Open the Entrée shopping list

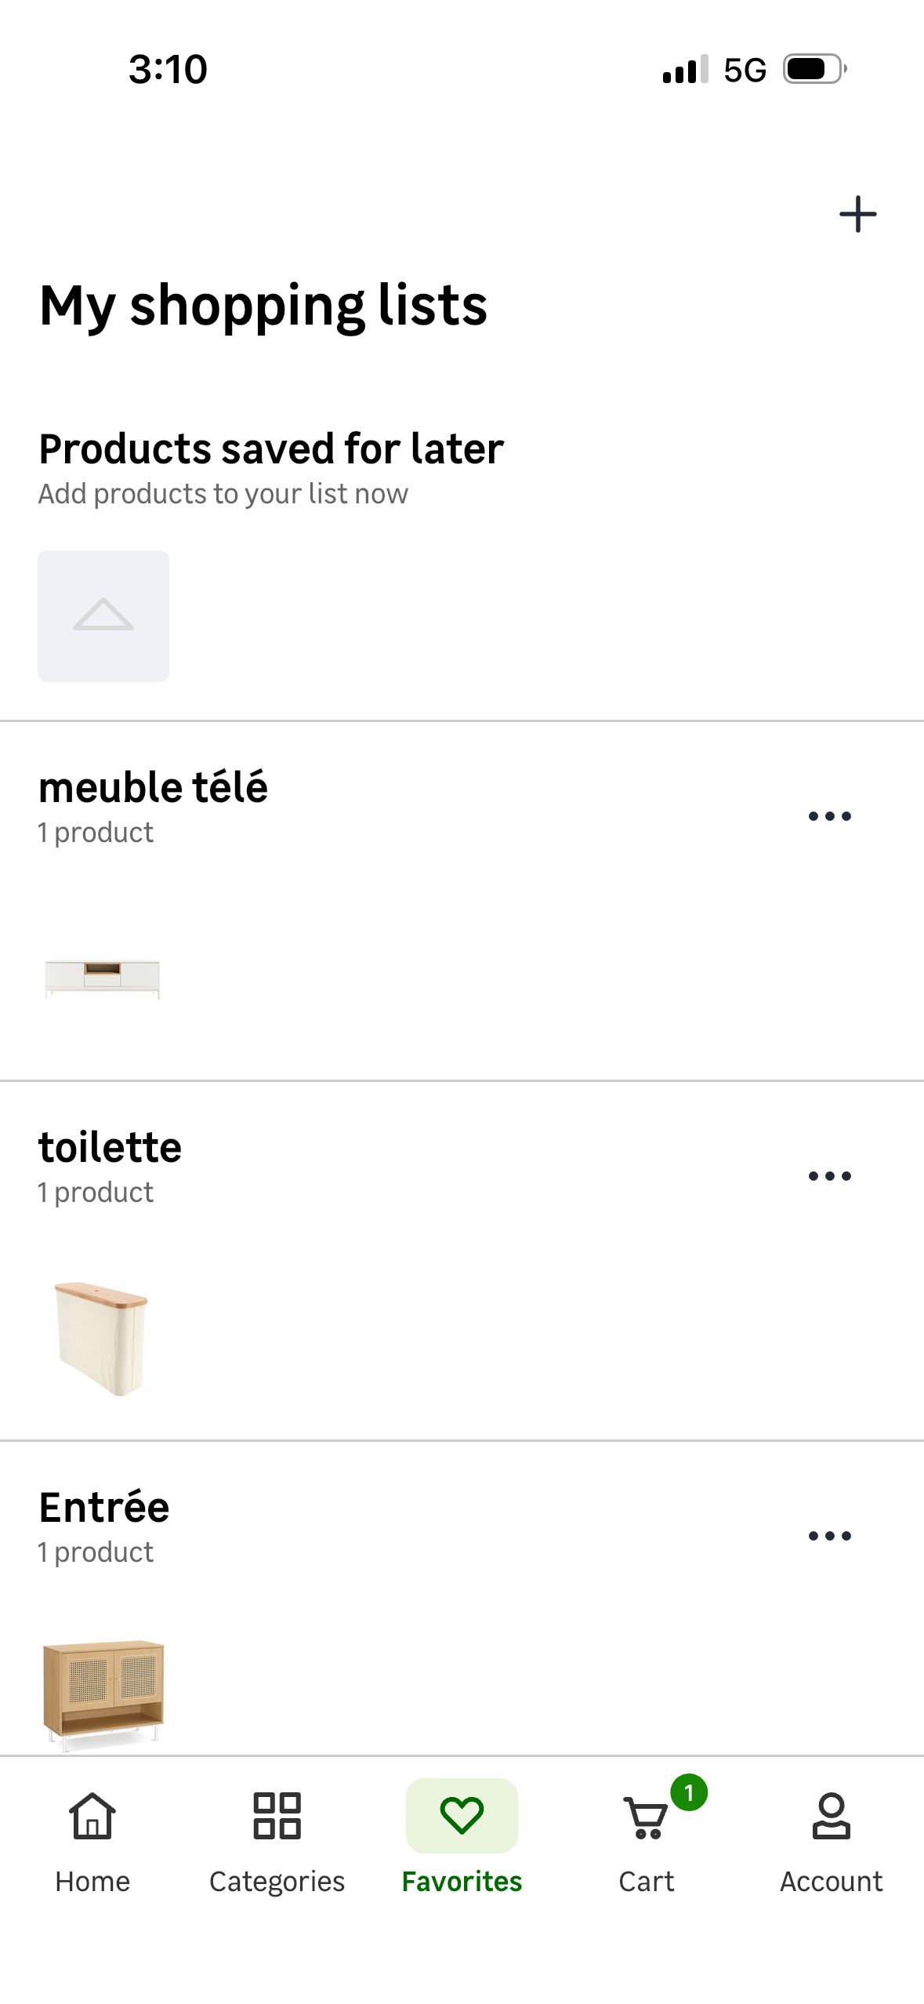104,1508
